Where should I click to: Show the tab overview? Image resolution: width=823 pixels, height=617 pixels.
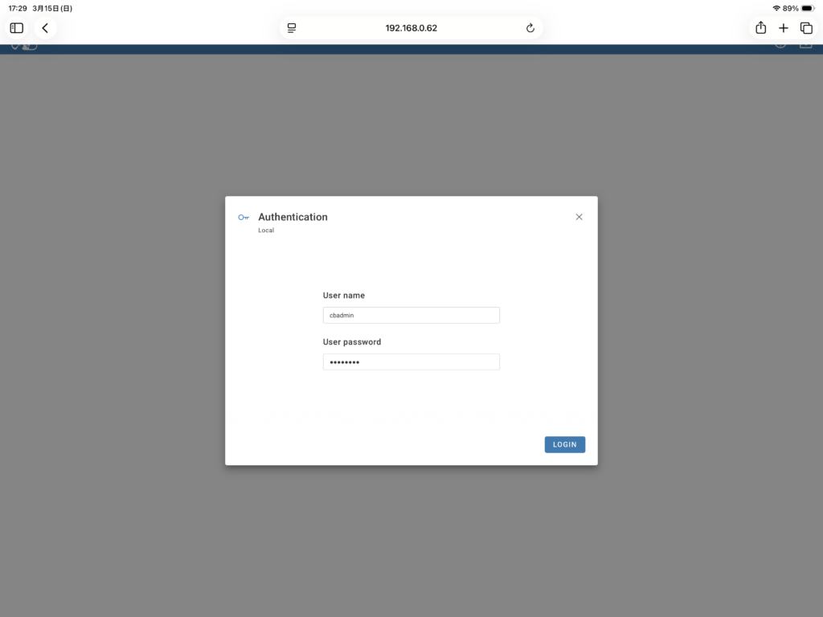click(806, 28)
